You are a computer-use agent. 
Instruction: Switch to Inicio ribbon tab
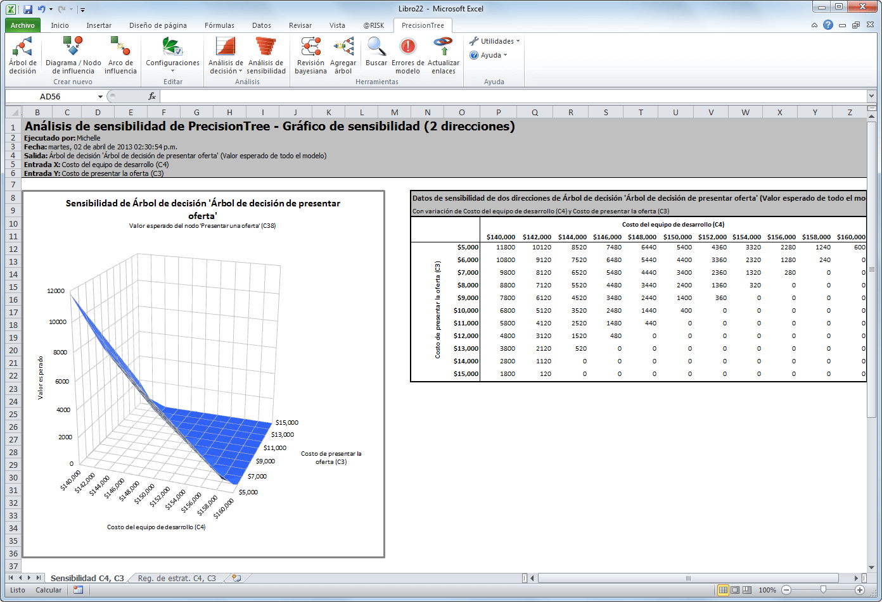click(x=60, y=25)
